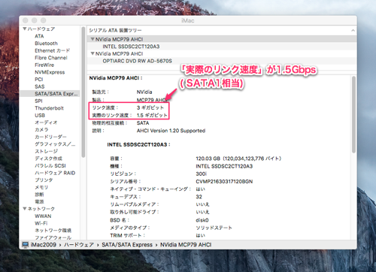Screen dimensions: 376x272
Task: Select WWAN in the sidebar
Action: pos(43,216)
